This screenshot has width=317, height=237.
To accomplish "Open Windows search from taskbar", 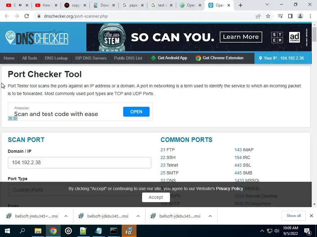I will coord(22,231).
